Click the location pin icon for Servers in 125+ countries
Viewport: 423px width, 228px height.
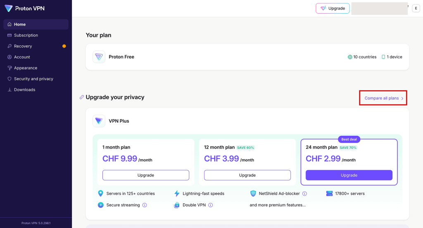(x=101, y=193)
